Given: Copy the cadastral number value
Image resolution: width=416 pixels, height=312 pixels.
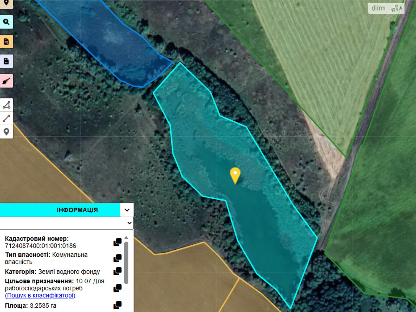Looking at the screenshot, I should click(118, 242).
